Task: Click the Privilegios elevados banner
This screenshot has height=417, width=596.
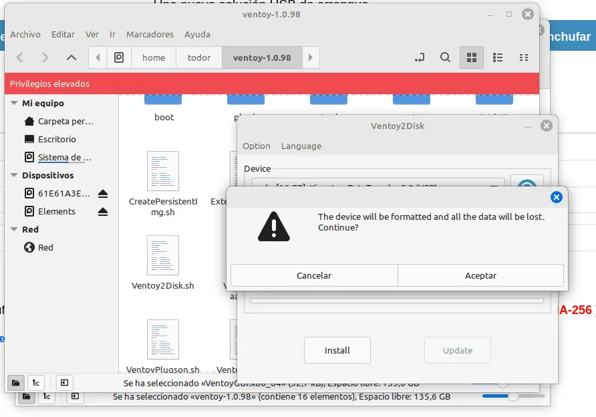Action: click(272, 84)
